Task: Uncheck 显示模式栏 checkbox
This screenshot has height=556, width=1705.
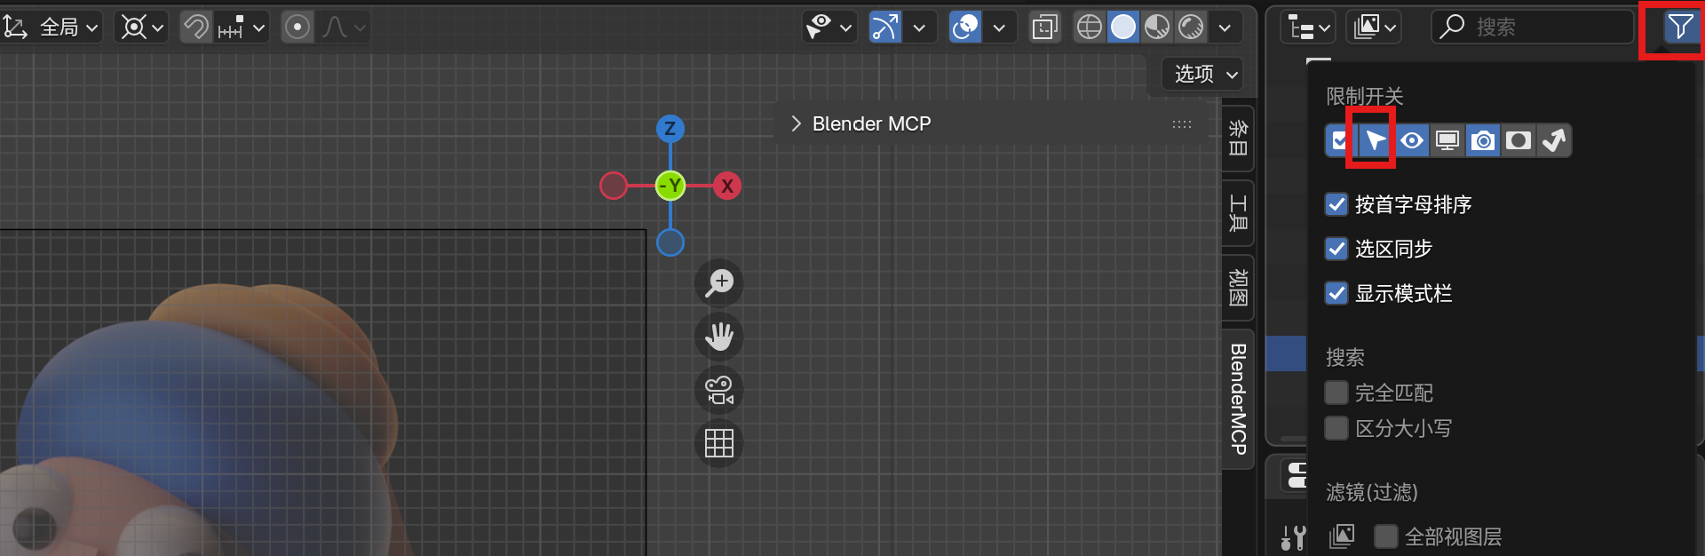Action: [1336, 293]
